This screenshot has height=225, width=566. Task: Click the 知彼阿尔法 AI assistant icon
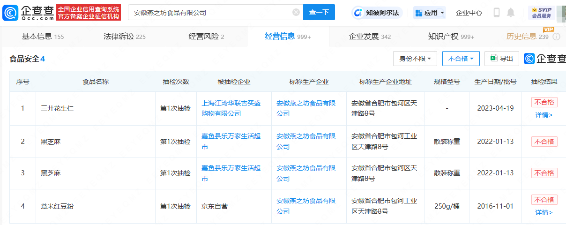pos(359,13)
